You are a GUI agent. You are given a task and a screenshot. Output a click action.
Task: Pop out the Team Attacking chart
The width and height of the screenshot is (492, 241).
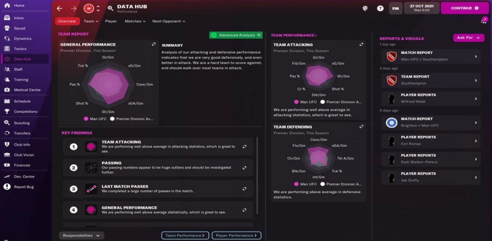coord(361,45)
